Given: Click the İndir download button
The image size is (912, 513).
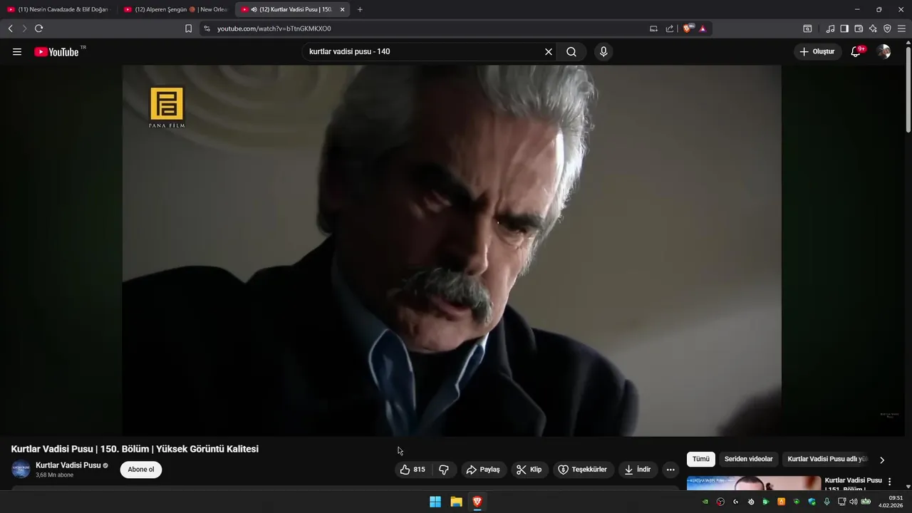Looking at the screenshot, I should tap(638, 470).
